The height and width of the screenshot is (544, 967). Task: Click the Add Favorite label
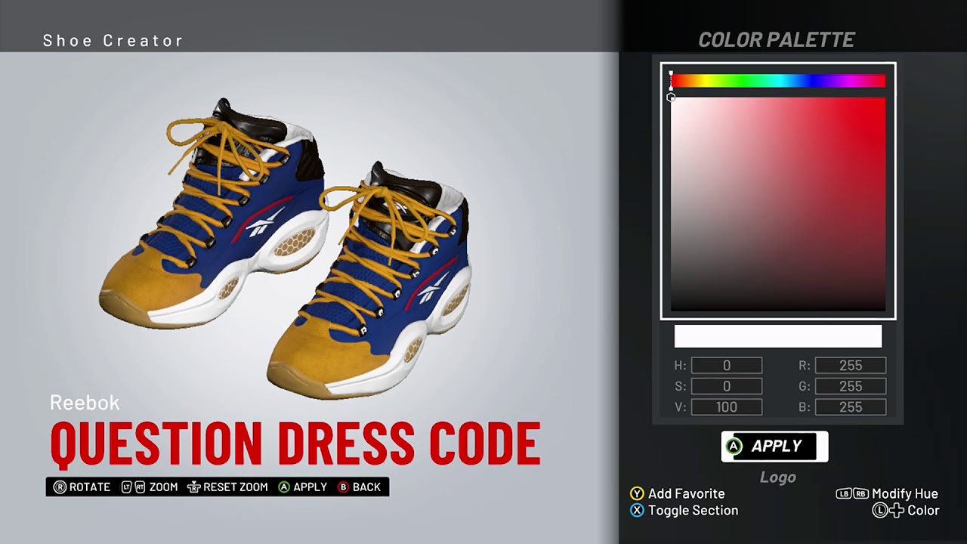pos(686,493)
